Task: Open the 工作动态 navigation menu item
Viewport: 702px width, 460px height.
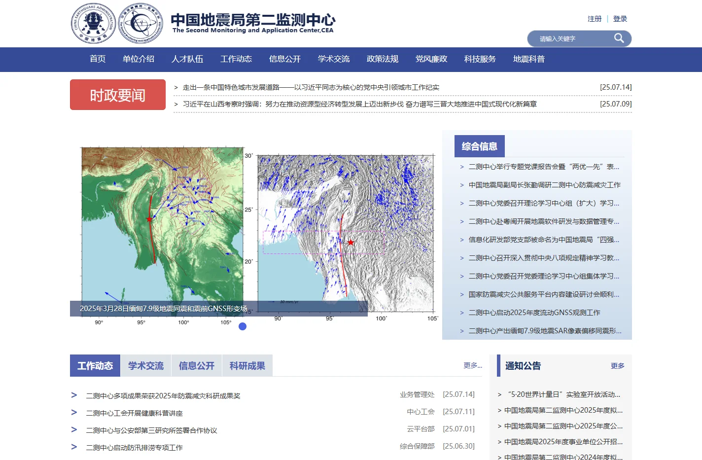Action: [236, 59]
